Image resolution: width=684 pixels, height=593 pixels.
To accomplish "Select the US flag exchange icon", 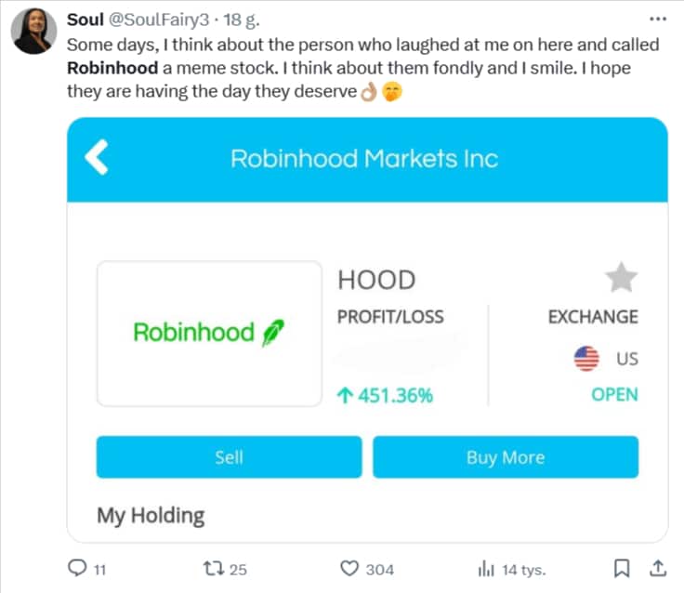I will (586, 358).
